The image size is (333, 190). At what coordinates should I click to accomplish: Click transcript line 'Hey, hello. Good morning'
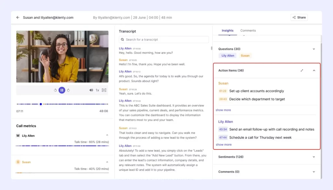146,53
